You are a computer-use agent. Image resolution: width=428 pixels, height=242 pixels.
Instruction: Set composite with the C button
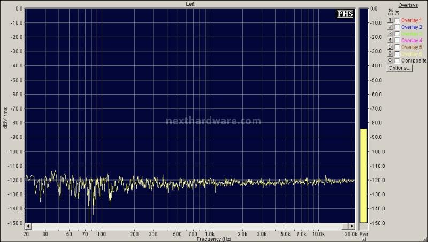pyautogui.click(x=391, y=60)
